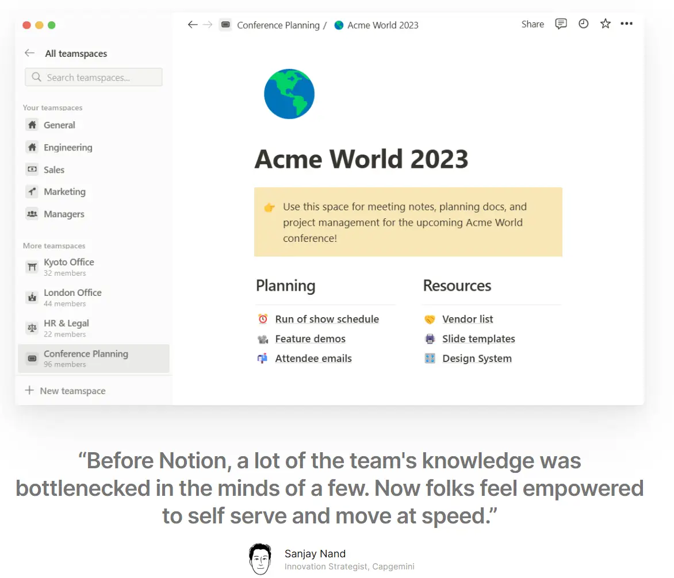The width and height of the screenshot is (674, 578).
Task: Click the Planning section heading
Action: [285, 285]
